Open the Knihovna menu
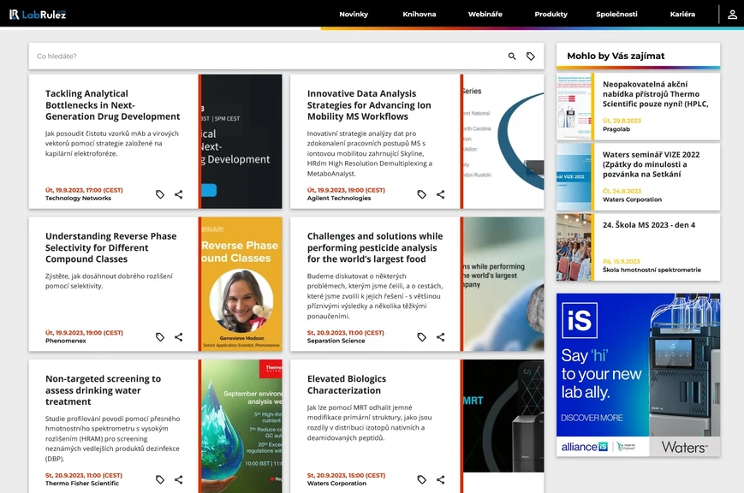744x493 pixels. (x=420, y=15)
